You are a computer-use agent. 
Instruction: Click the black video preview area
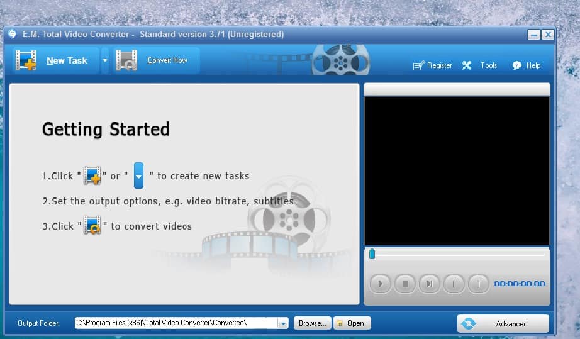pyautogui.click(x=457, y=171)
